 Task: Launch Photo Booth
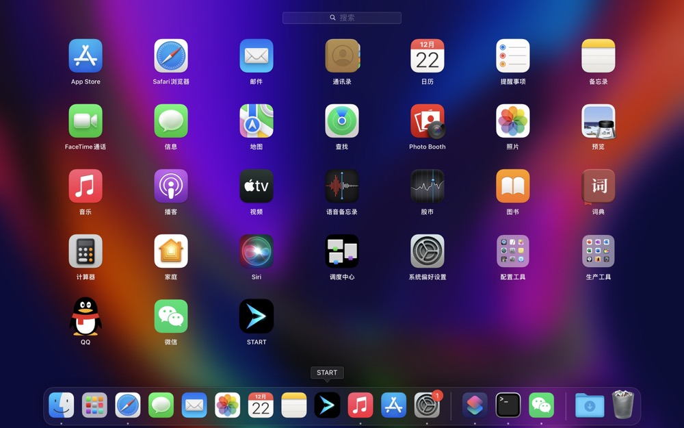point(428,121)
